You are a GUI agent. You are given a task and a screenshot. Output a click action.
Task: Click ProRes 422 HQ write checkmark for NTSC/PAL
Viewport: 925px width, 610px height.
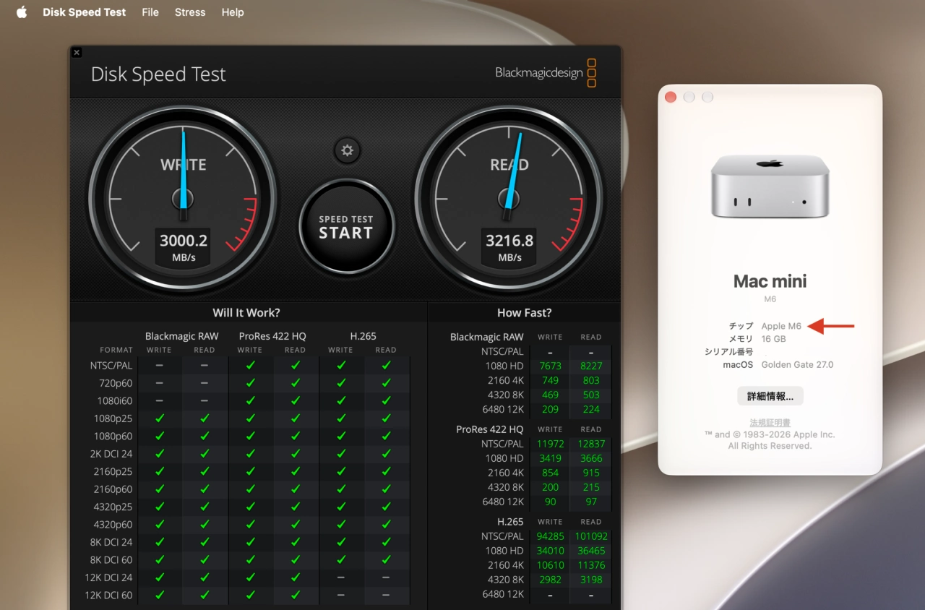tap(250, 366)
